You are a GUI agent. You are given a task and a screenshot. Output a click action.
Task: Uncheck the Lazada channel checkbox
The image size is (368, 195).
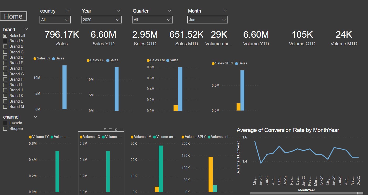5,123
